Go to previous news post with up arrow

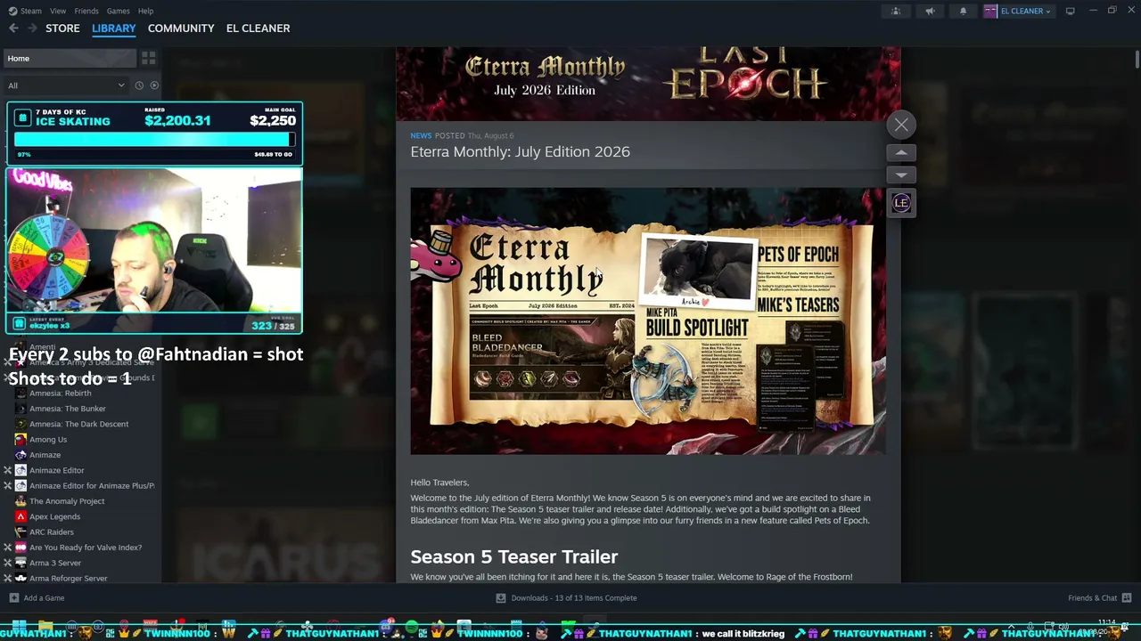click(x=901, y=153)
